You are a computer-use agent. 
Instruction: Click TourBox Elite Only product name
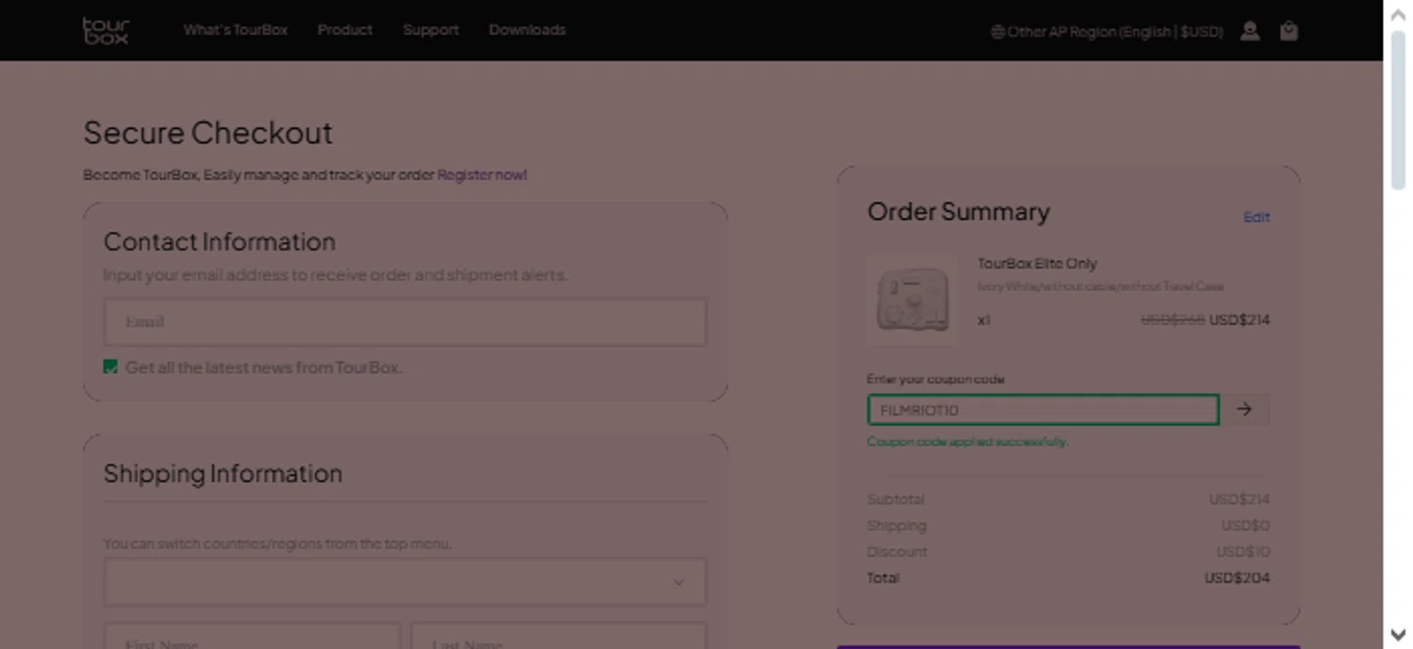pos(1037,264)
